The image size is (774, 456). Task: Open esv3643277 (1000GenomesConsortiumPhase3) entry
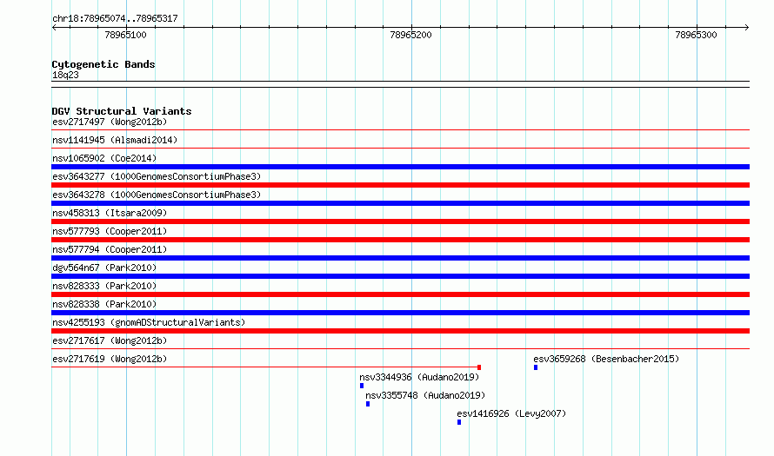point(157,176)
